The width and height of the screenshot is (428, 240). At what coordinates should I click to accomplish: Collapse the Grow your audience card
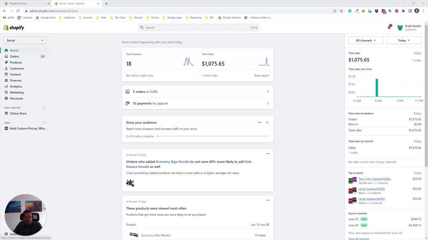[267, 122]
